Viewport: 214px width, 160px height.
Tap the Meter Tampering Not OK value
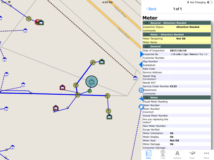181,39
